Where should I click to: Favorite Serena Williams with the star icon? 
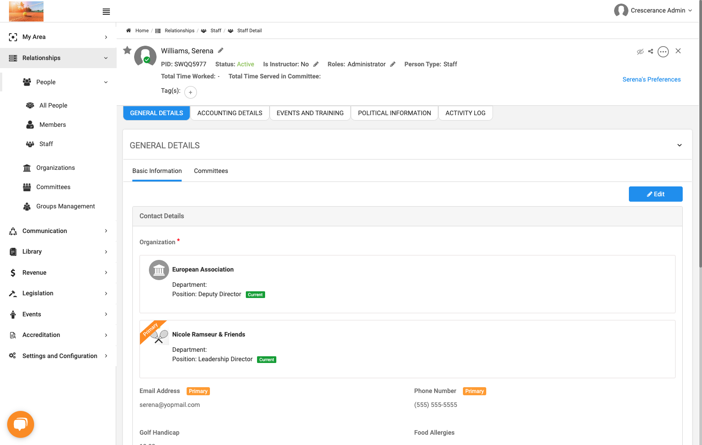(127, 50)
